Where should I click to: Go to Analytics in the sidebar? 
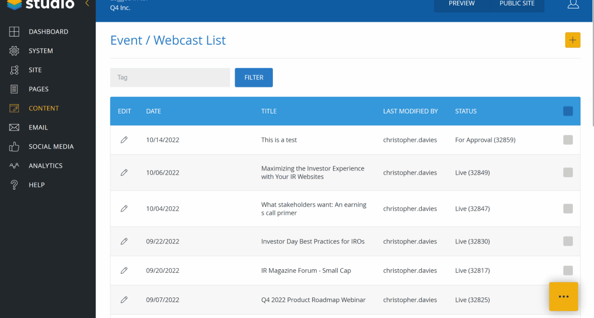(45, 166)
